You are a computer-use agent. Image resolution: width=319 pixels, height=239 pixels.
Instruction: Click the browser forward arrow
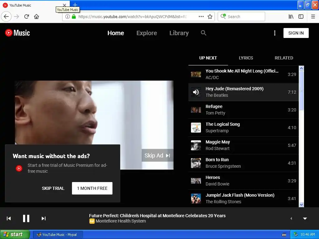pyautogui.click(x=17, y=16)
